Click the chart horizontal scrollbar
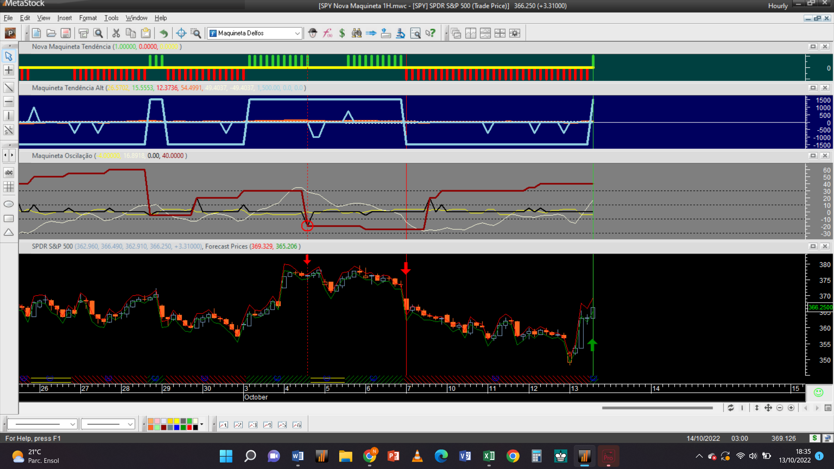834x469 pixels. (657, 408)
